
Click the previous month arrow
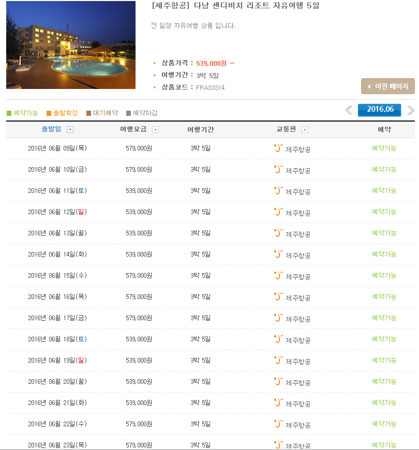(x=349, y=110)
